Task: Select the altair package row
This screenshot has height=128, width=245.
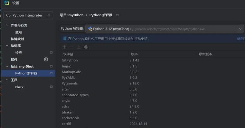Action: [153, 89]
